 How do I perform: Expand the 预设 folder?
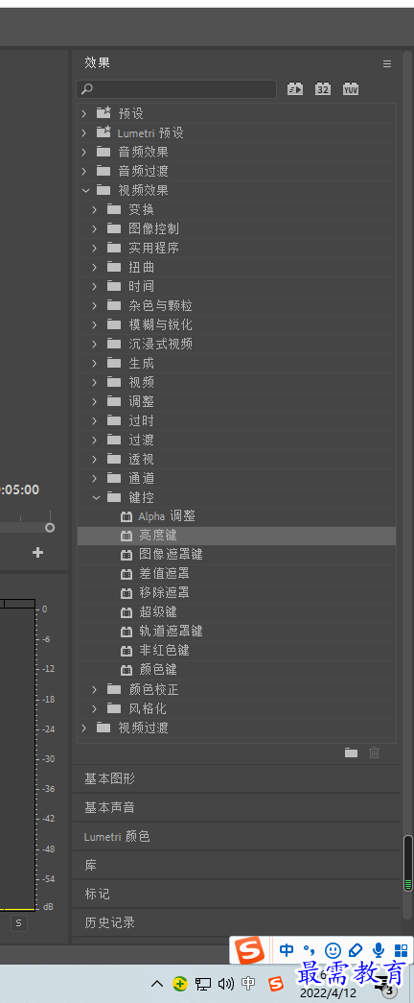[83, 114]
